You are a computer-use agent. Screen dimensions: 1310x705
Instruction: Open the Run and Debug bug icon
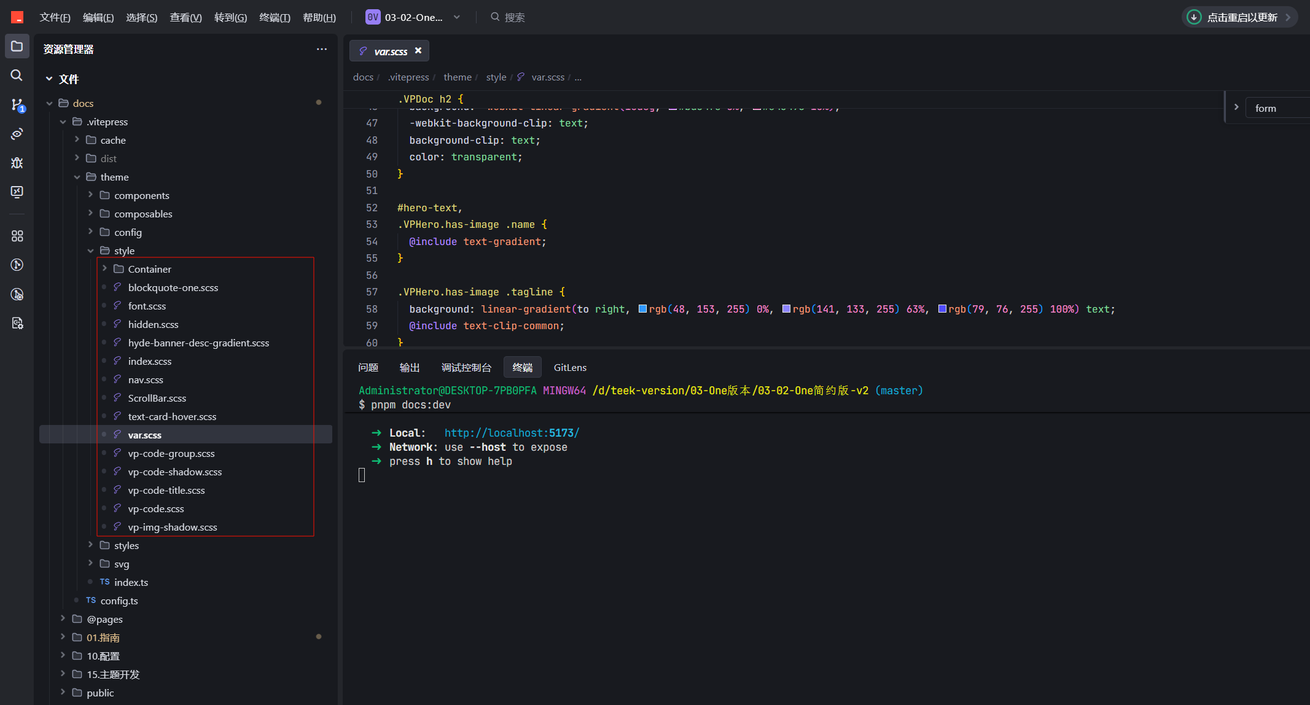(x=17, y=163)
